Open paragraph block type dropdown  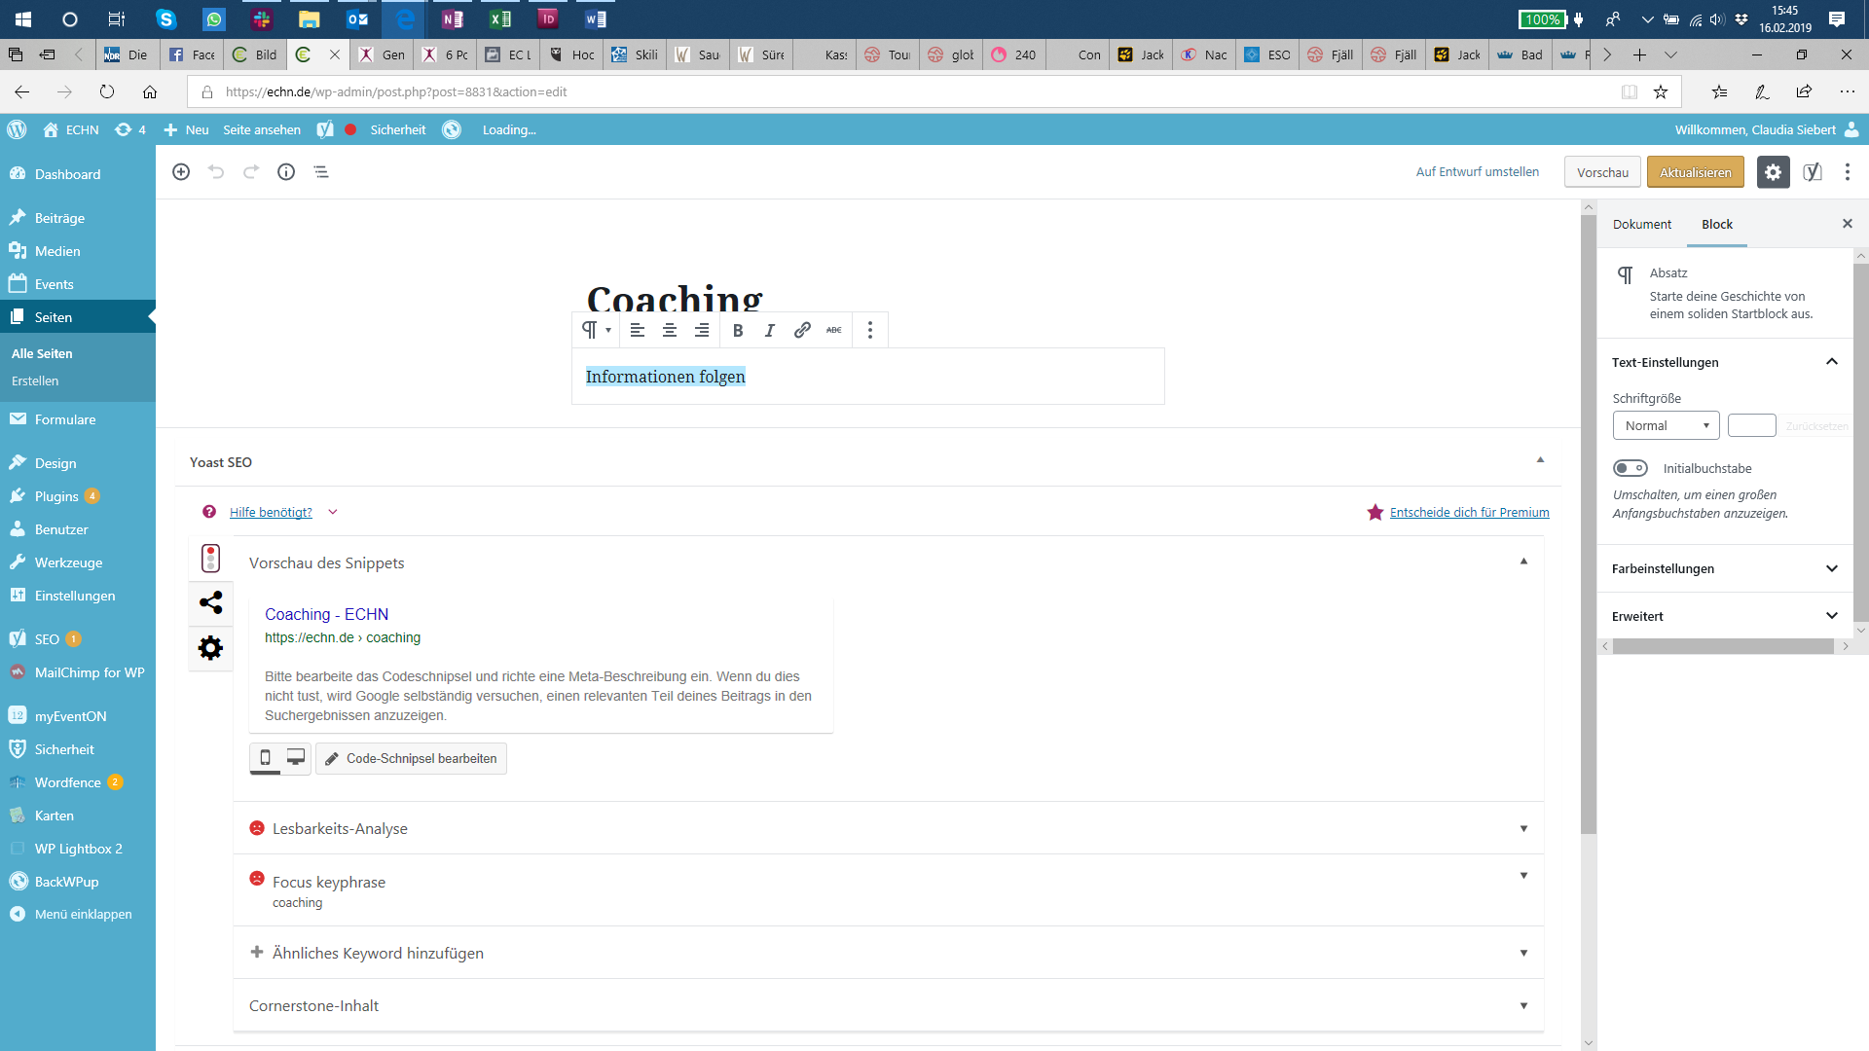pyautogui.click(x=596, y=330)
